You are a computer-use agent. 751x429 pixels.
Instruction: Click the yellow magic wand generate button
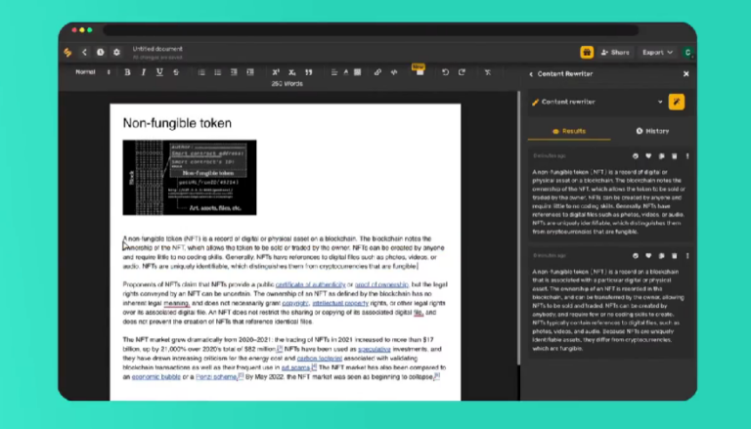[x=677, y=102]
